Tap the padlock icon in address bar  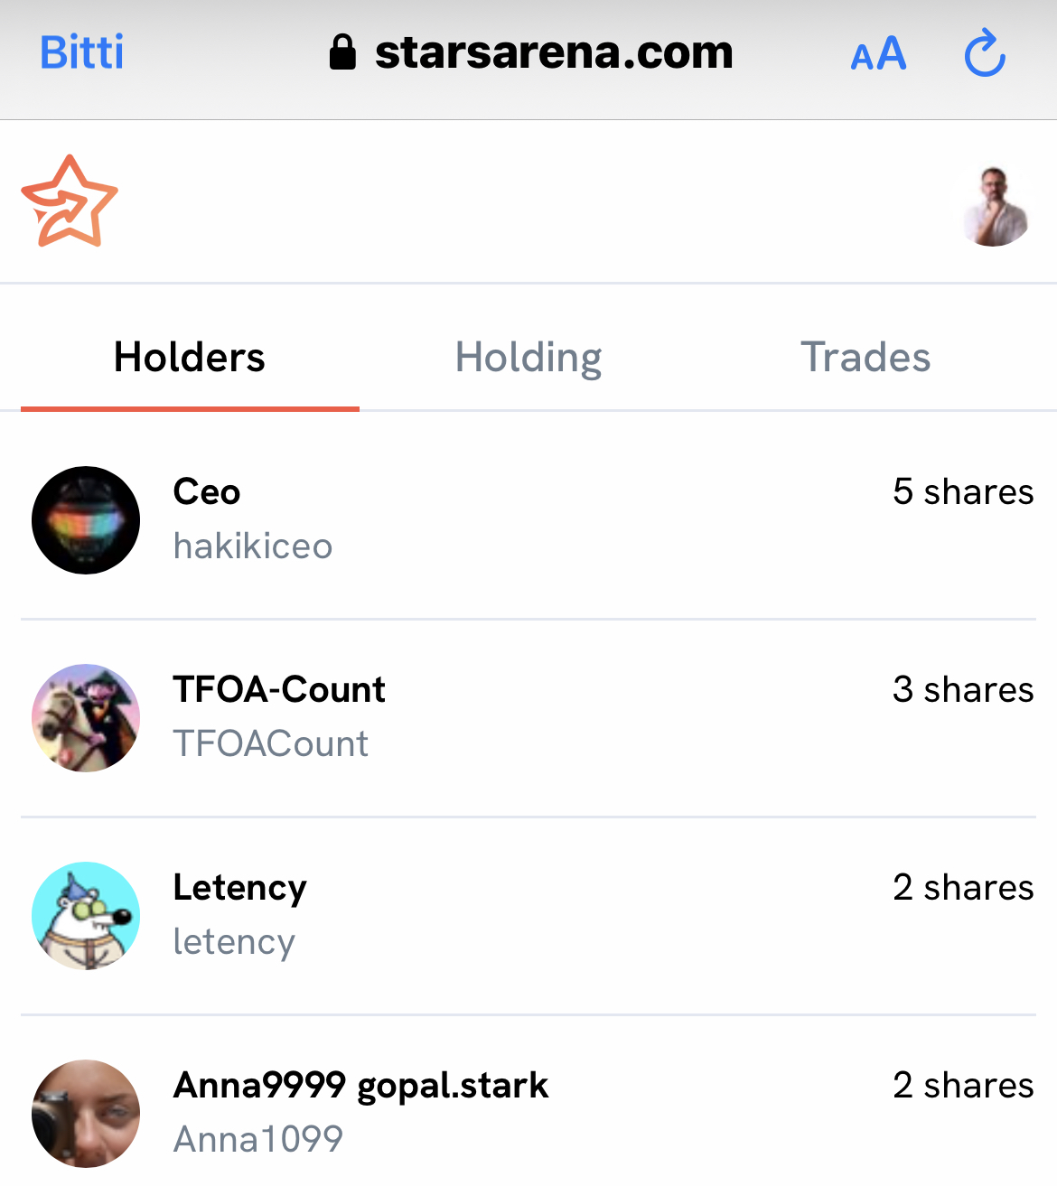pyautogui.click(x=342, y=52)
